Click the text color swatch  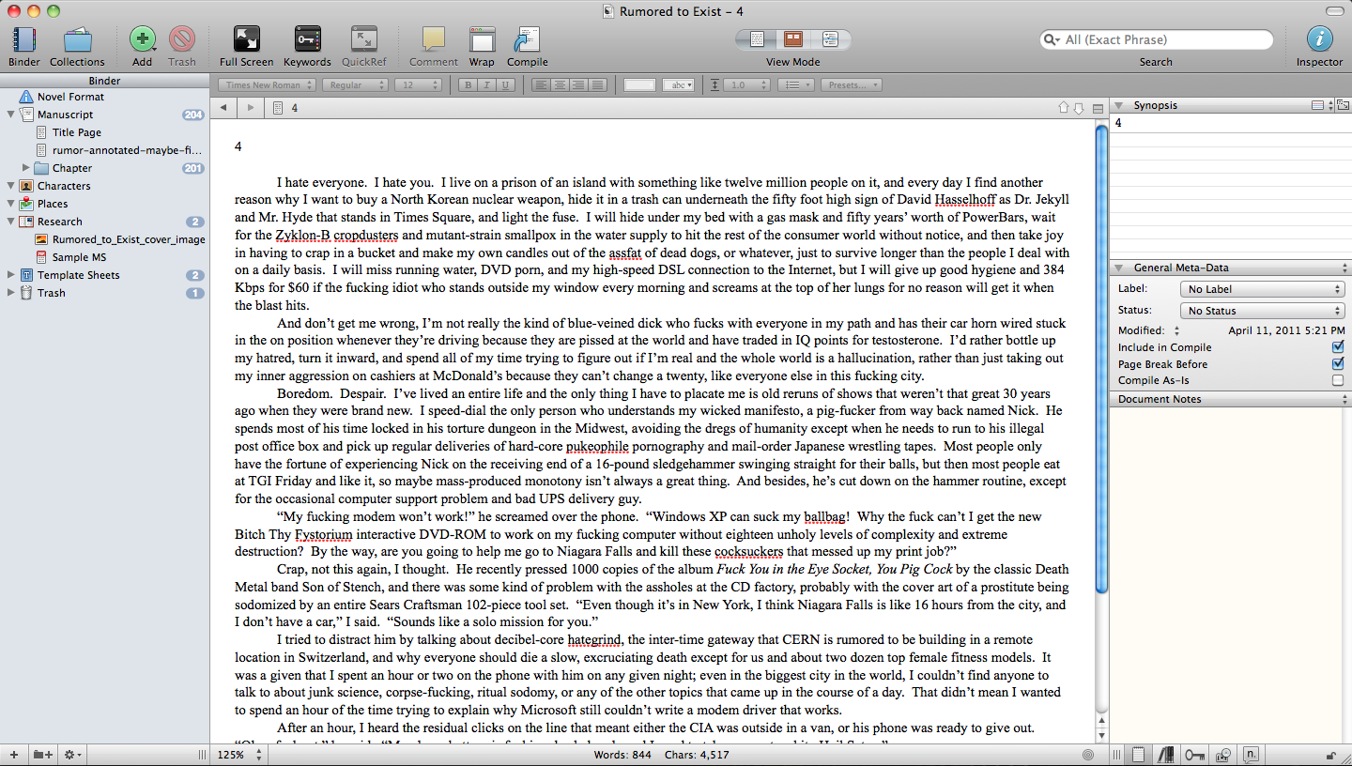pos(639,85)
